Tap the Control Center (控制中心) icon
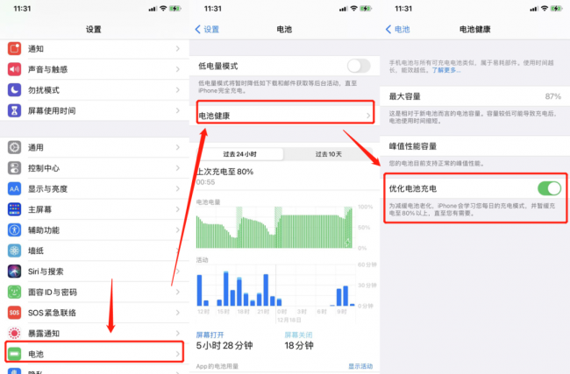The image size is (570, 374). coord(15,168)
